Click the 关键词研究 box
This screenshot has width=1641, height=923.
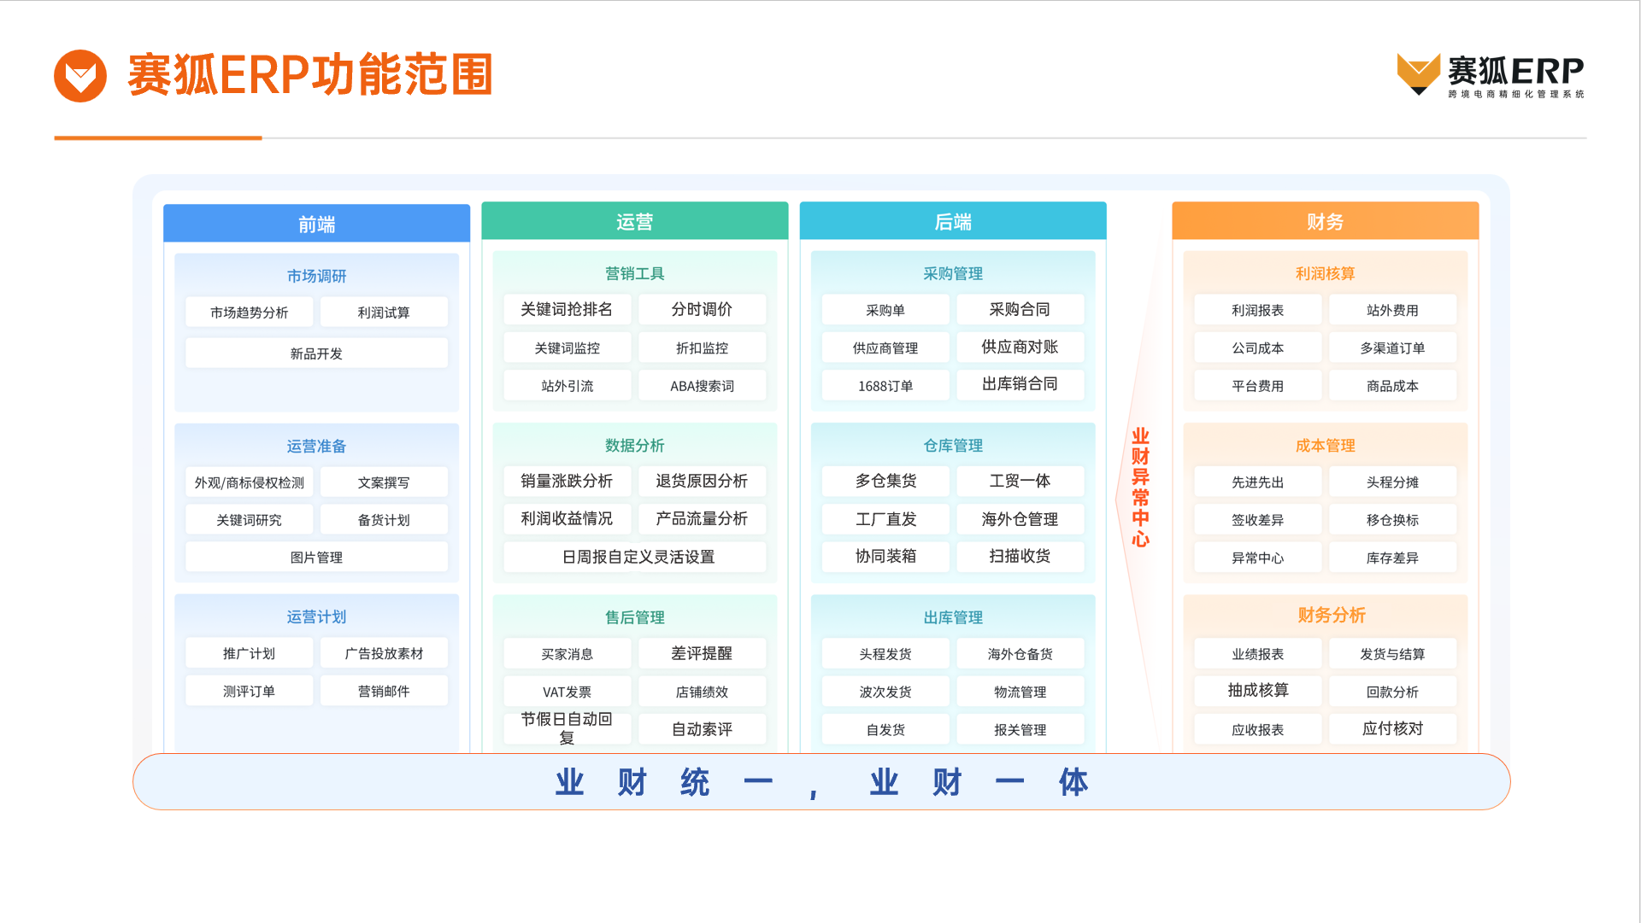click(249, 520)
